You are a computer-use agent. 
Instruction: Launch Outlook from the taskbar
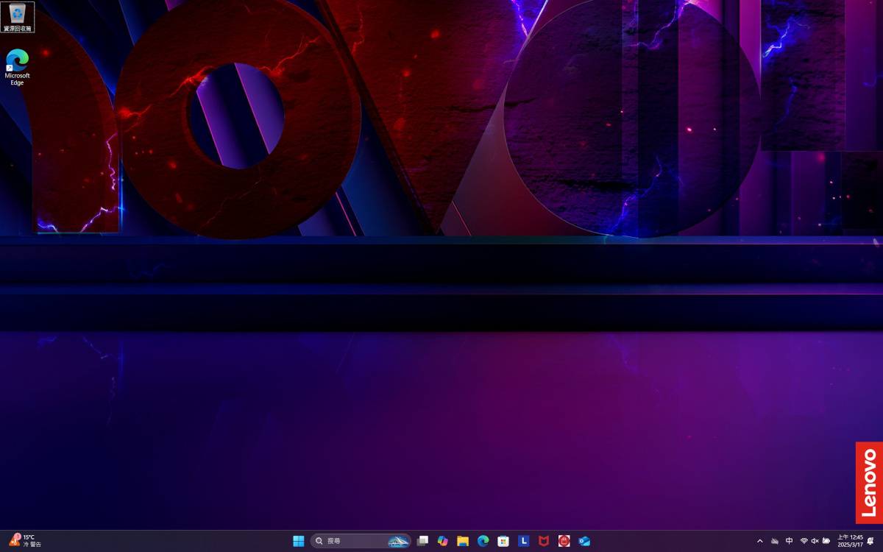pos(584,541)
